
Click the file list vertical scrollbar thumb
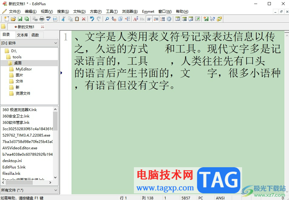[55, 121]
